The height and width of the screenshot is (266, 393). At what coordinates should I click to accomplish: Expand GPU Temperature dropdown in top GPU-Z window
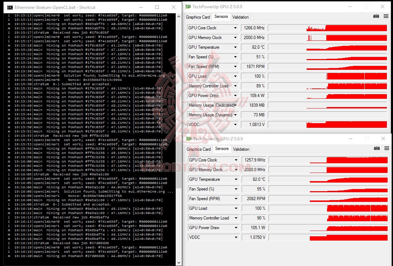[x=235, y=47]
